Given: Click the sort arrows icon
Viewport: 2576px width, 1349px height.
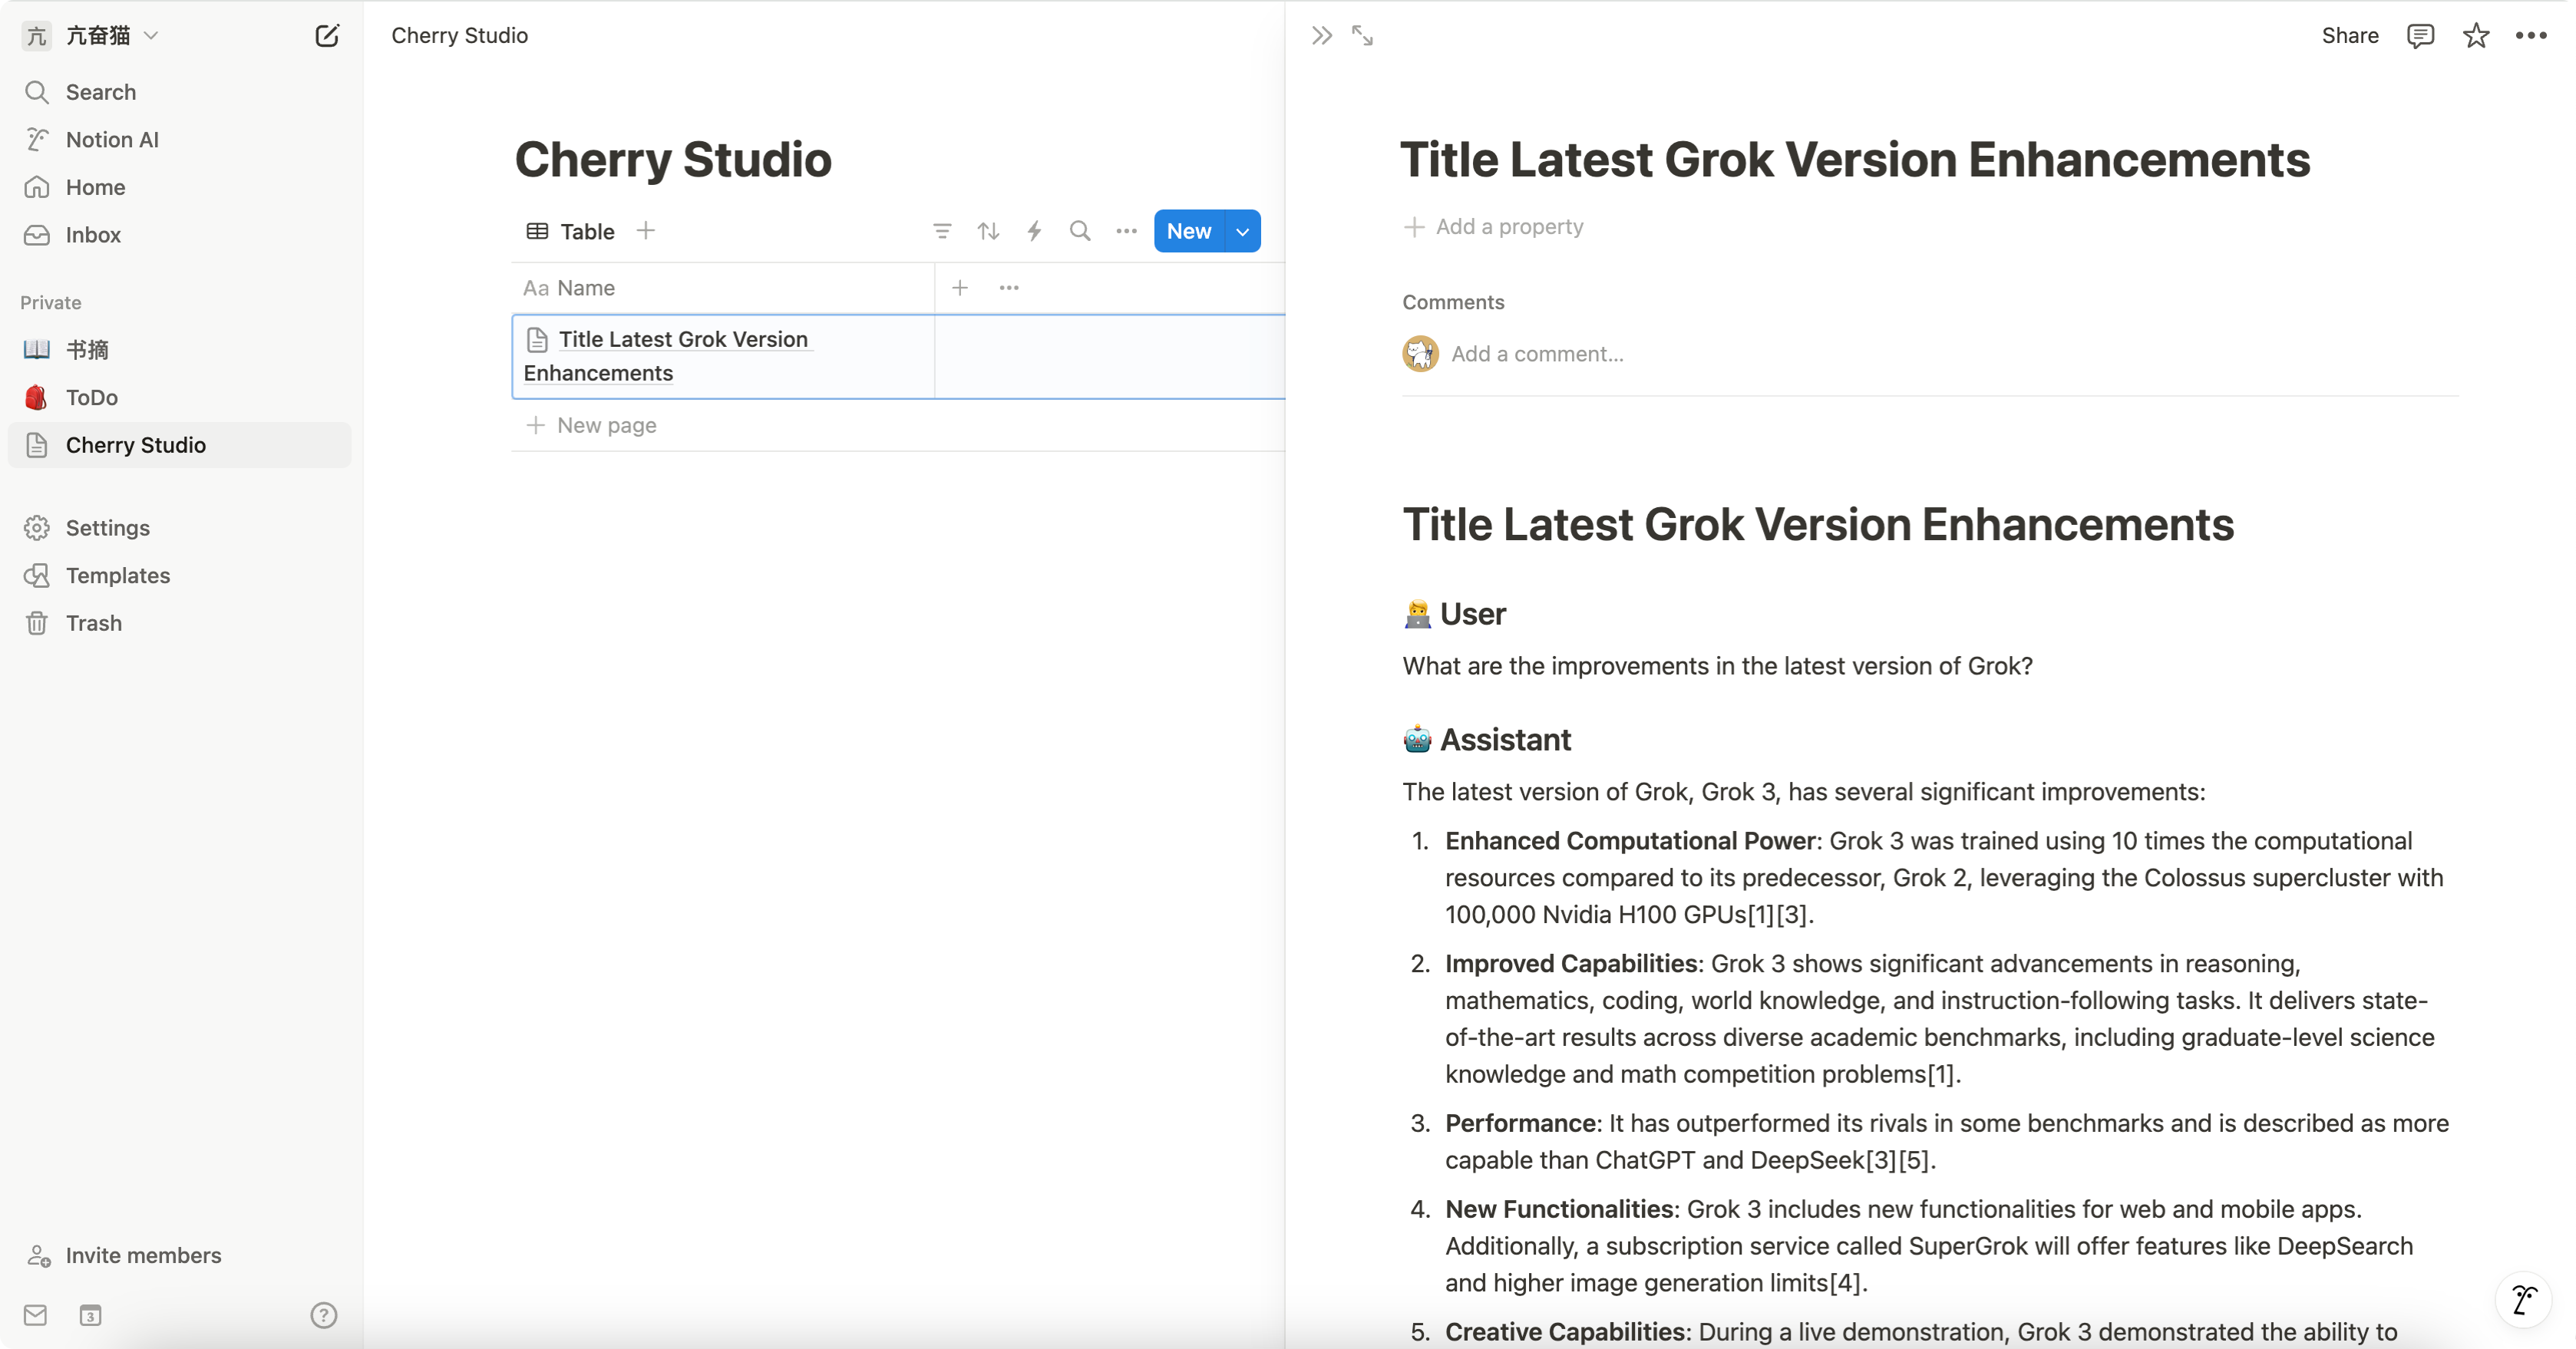Looking at the screenshot, I should (x=988, y=231).
